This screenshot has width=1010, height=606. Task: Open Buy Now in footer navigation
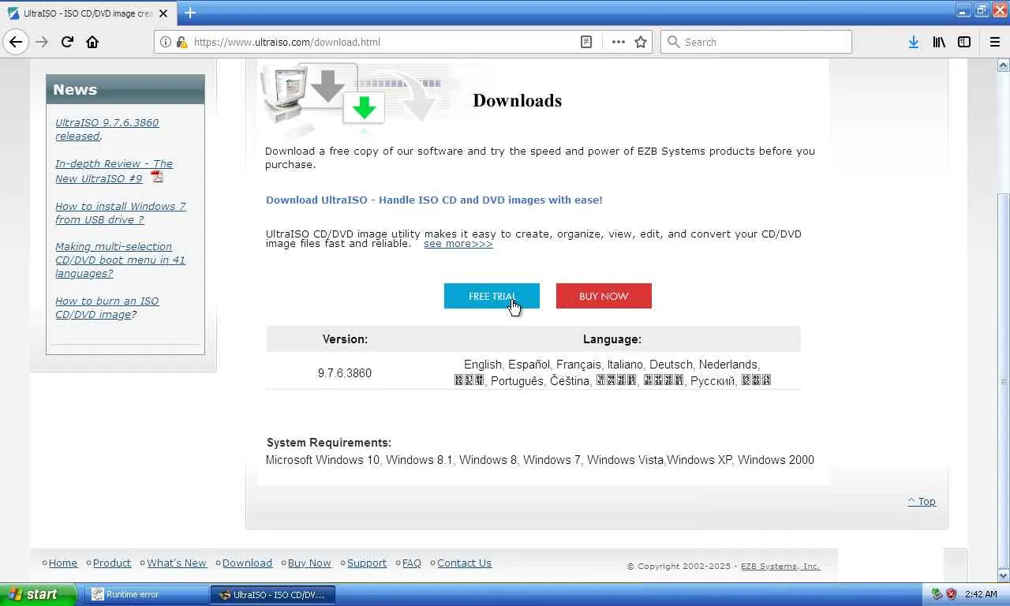tap(309, 563)
